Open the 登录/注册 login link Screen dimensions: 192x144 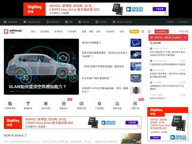[183, 32]
